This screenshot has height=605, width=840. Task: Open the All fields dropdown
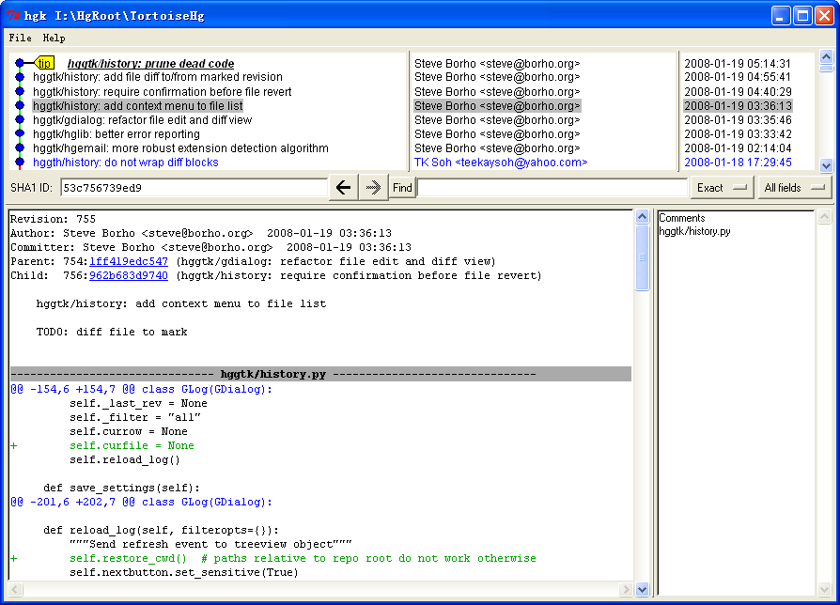tap(795, 187)
